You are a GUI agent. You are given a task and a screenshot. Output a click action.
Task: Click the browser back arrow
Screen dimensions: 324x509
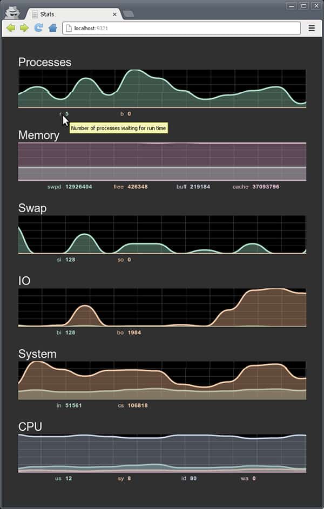11,28
